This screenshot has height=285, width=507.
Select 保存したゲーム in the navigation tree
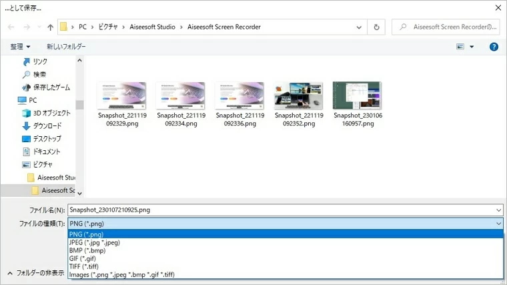point(46,87)
